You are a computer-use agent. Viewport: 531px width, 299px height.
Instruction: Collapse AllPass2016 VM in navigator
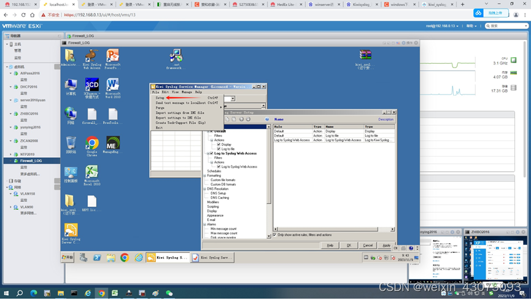click(11, 73)
